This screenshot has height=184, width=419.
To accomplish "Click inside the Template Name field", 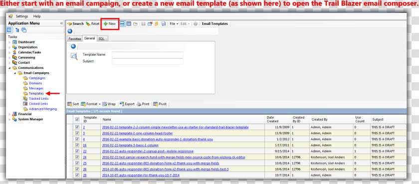I will [x=148, y=55].
